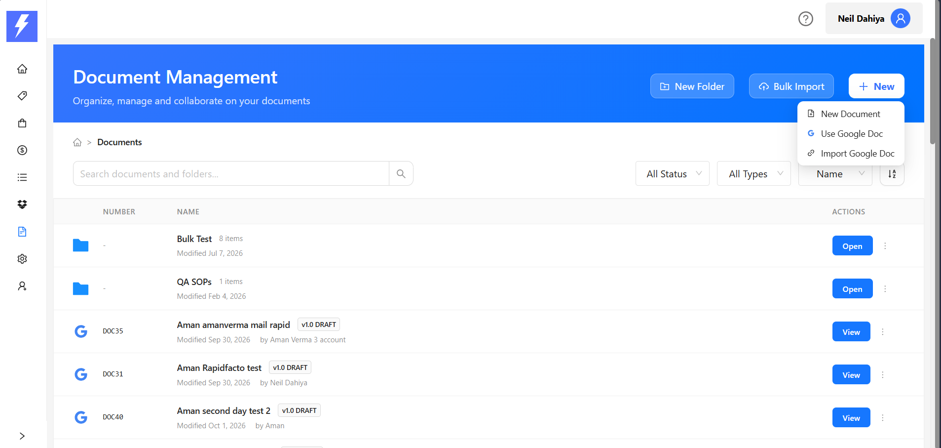
Task: Open the settings gear in sidebar
Action: pyautogui.click(x=22, y=259)
